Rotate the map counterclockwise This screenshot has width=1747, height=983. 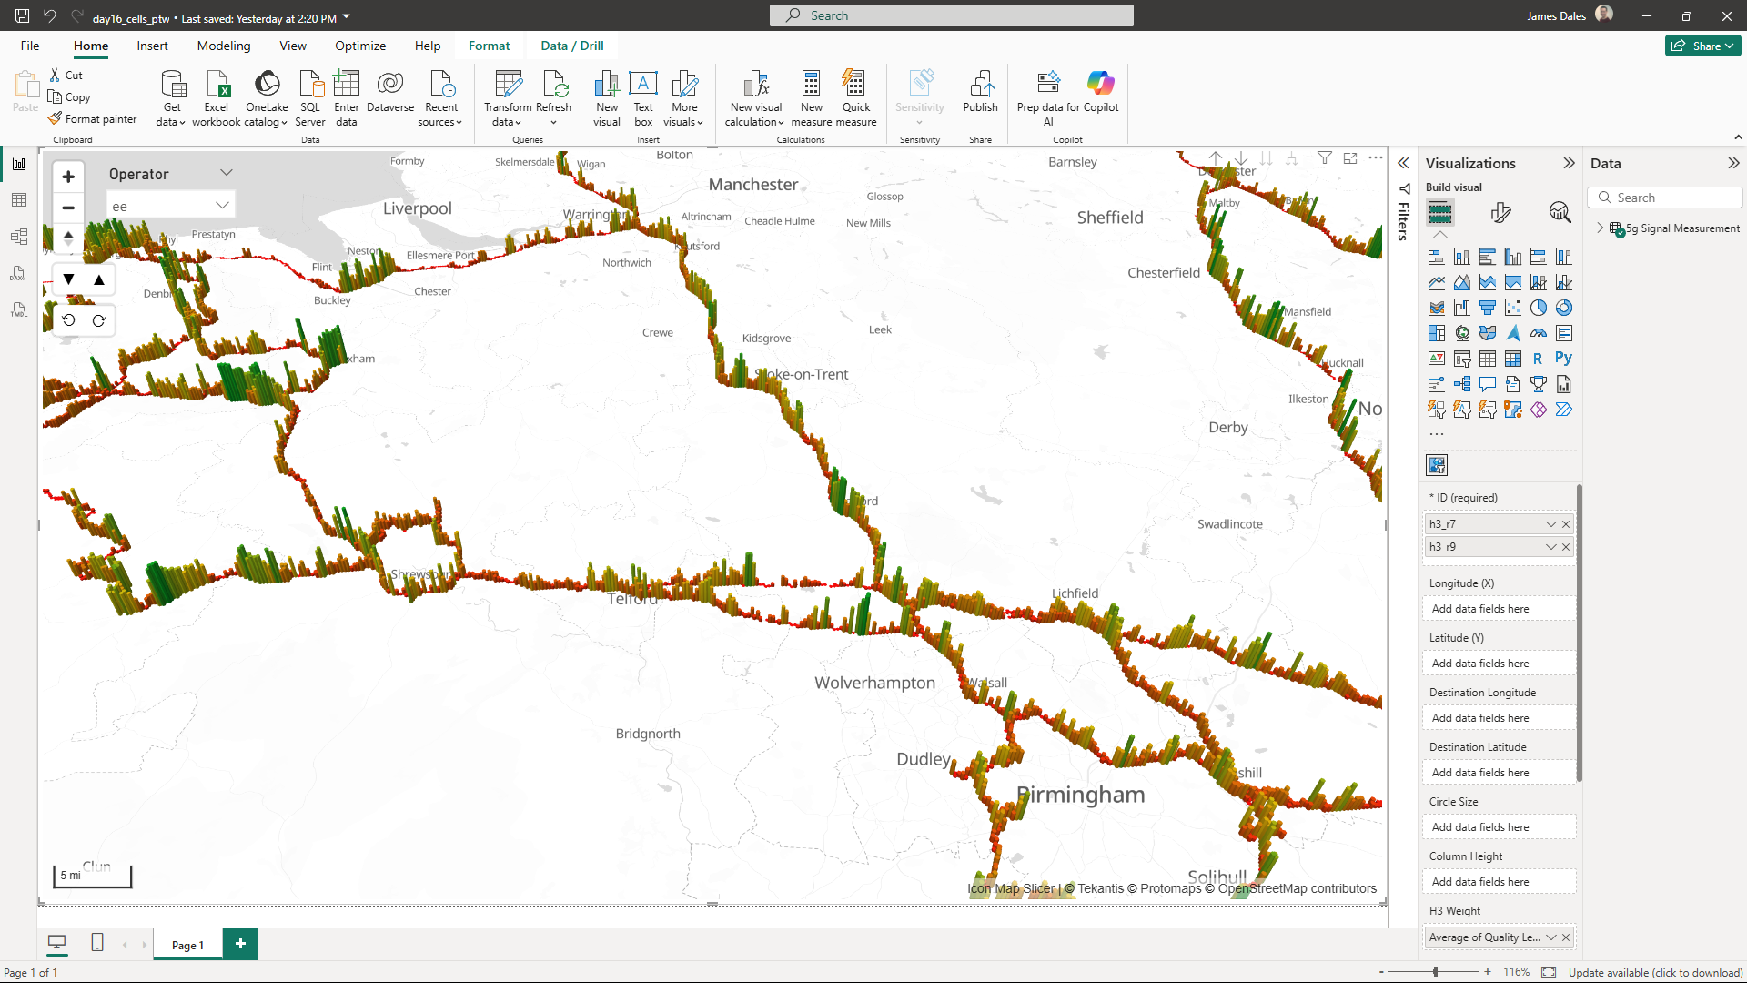[69, 320]
